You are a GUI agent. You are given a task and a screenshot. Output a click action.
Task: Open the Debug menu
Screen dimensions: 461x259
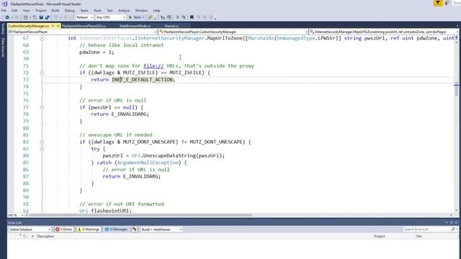pos(69,11)
